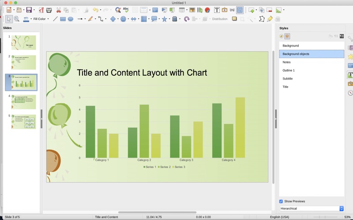Viewport: 353px width, 220px height.
Task: Expand the Callouts dropdown arrow
Action: click(159, 19)
